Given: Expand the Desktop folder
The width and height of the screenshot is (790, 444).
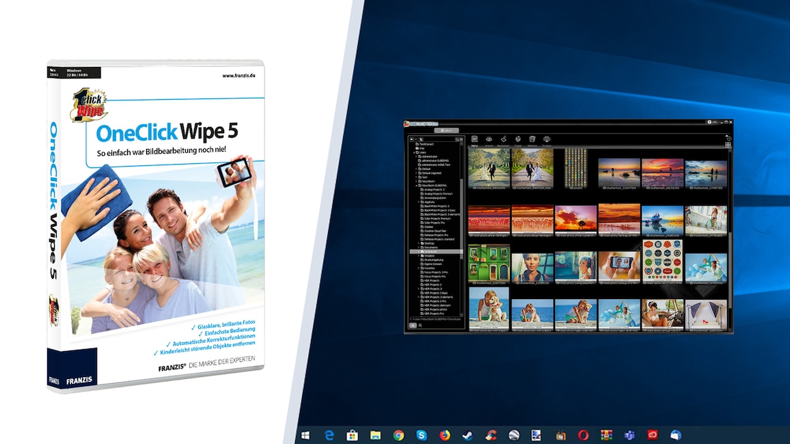Looking at the screenshot, I should click(419, 243).
